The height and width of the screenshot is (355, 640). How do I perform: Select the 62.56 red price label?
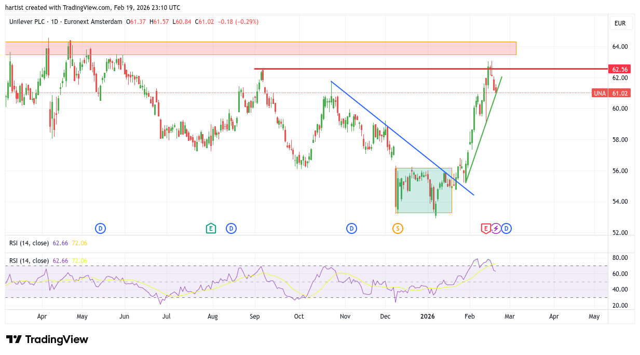[x=620, y=69]
